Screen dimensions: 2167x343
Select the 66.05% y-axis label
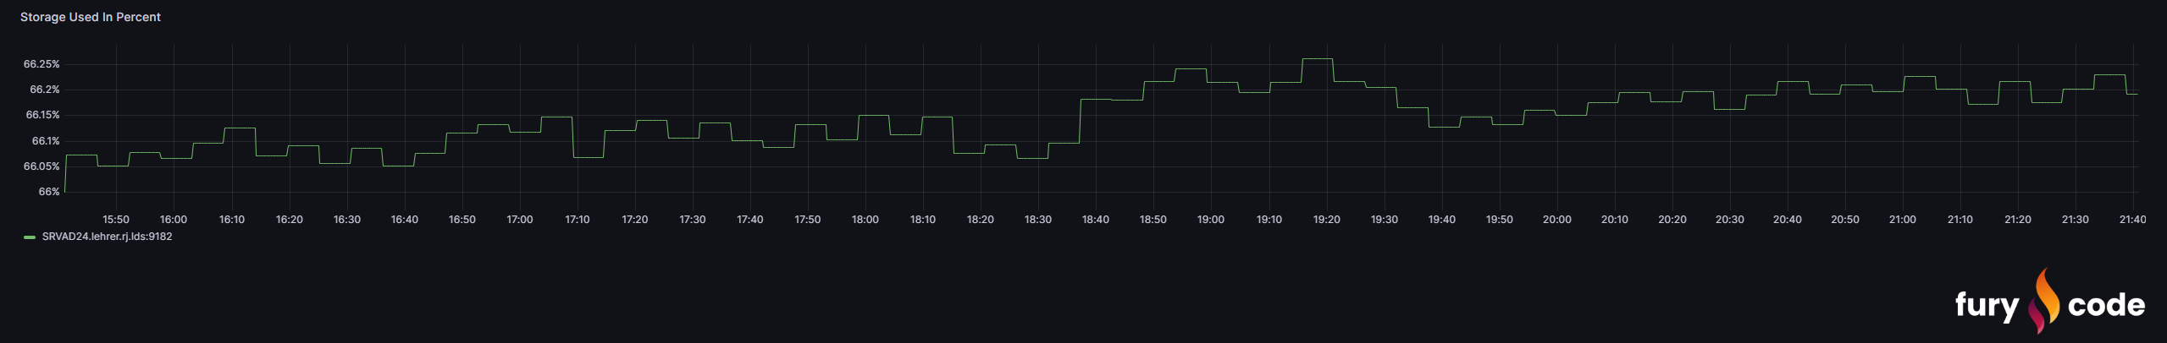pyautogui.click(x=41, y=166)
